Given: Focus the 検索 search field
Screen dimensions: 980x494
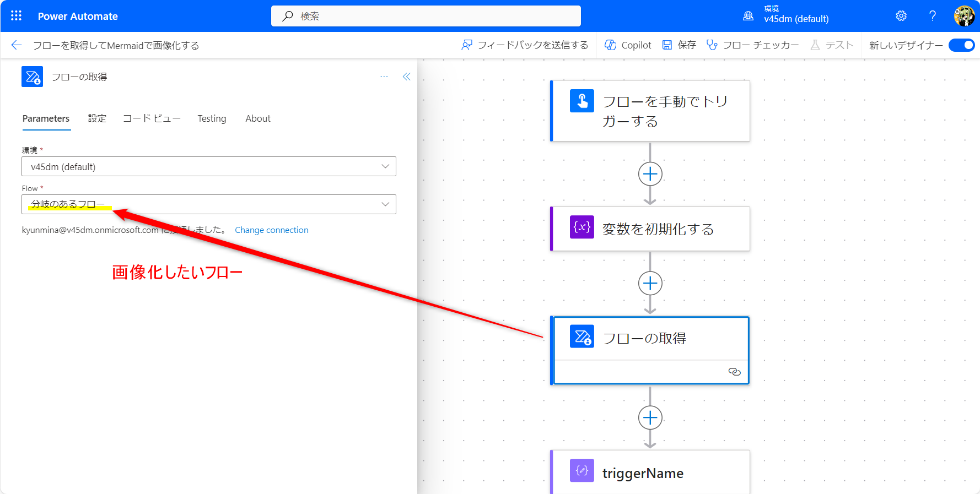Looking at the screenshot, I should click(x=426, y=16).
